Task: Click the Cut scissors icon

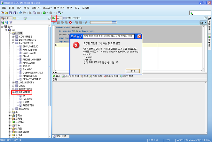Action: (x=30, y=13)
